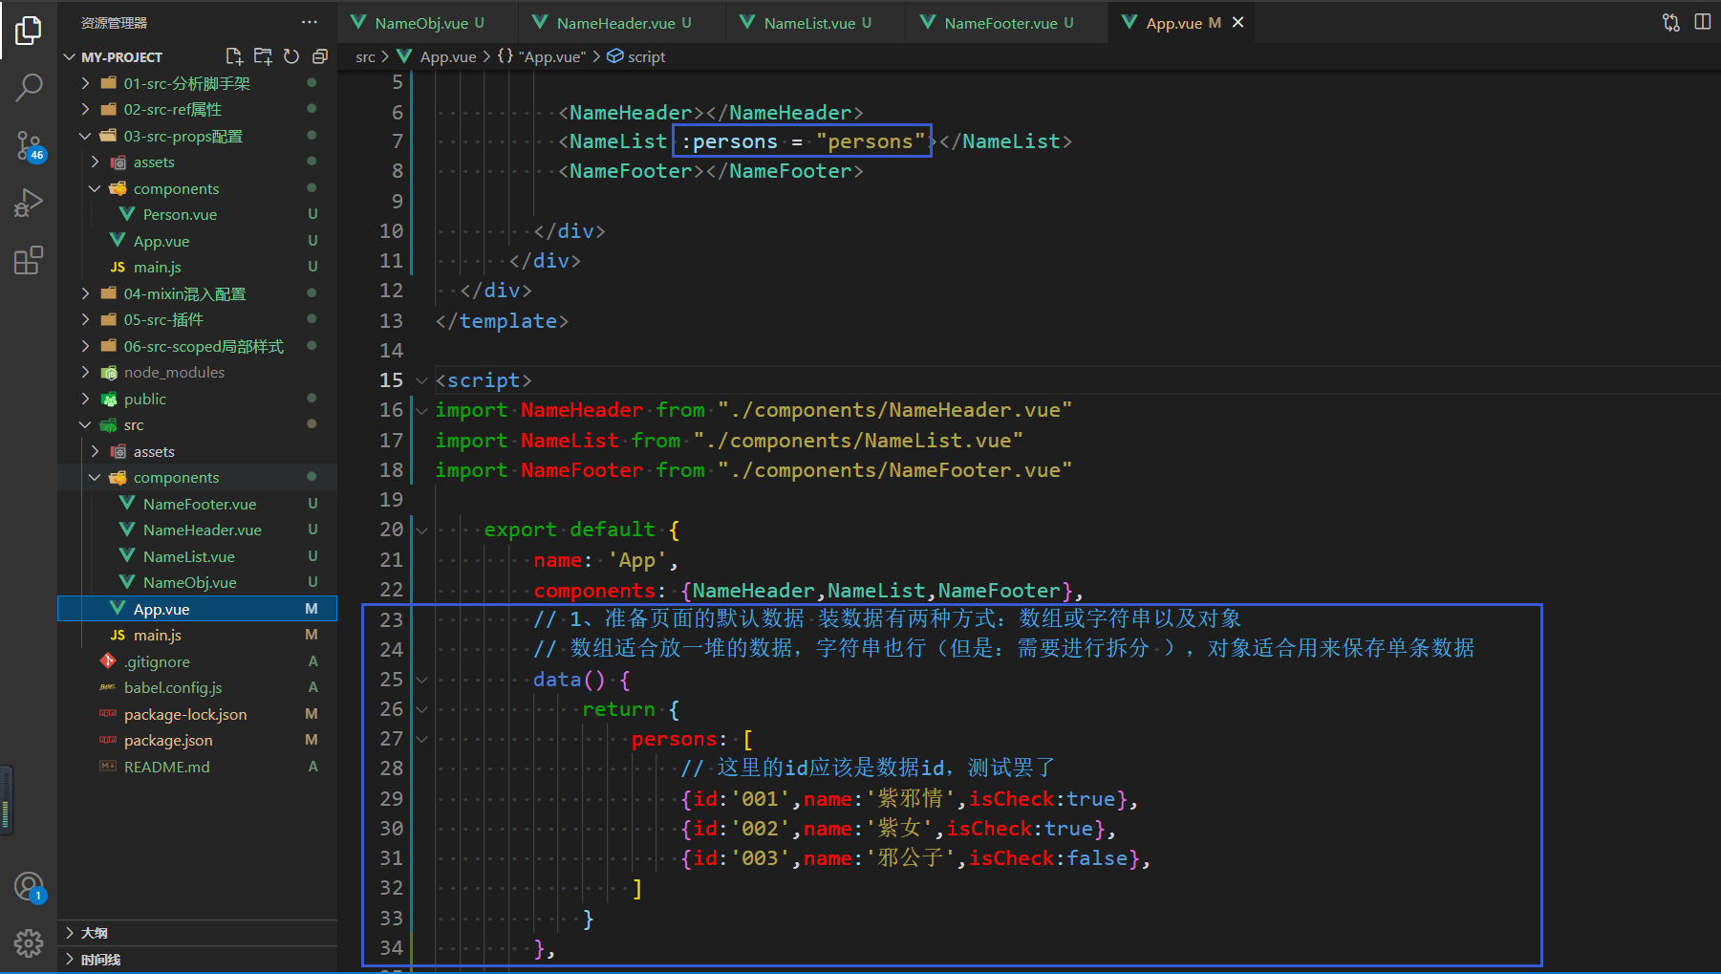The image size is (1721, 974).
Task: Fold the data() function at line 25
Action: (421, 680)
